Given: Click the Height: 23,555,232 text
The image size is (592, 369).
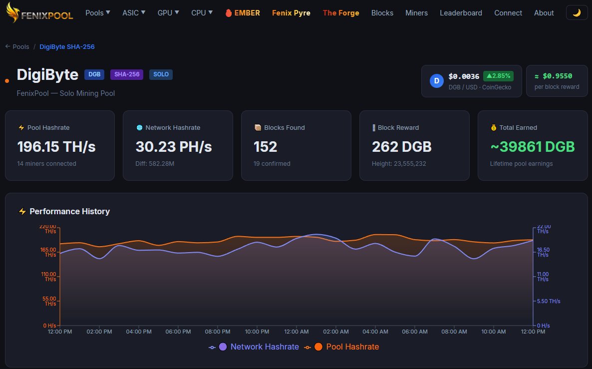Looking at the screenshot, I should pyautogui.click(x=399, y=164).
